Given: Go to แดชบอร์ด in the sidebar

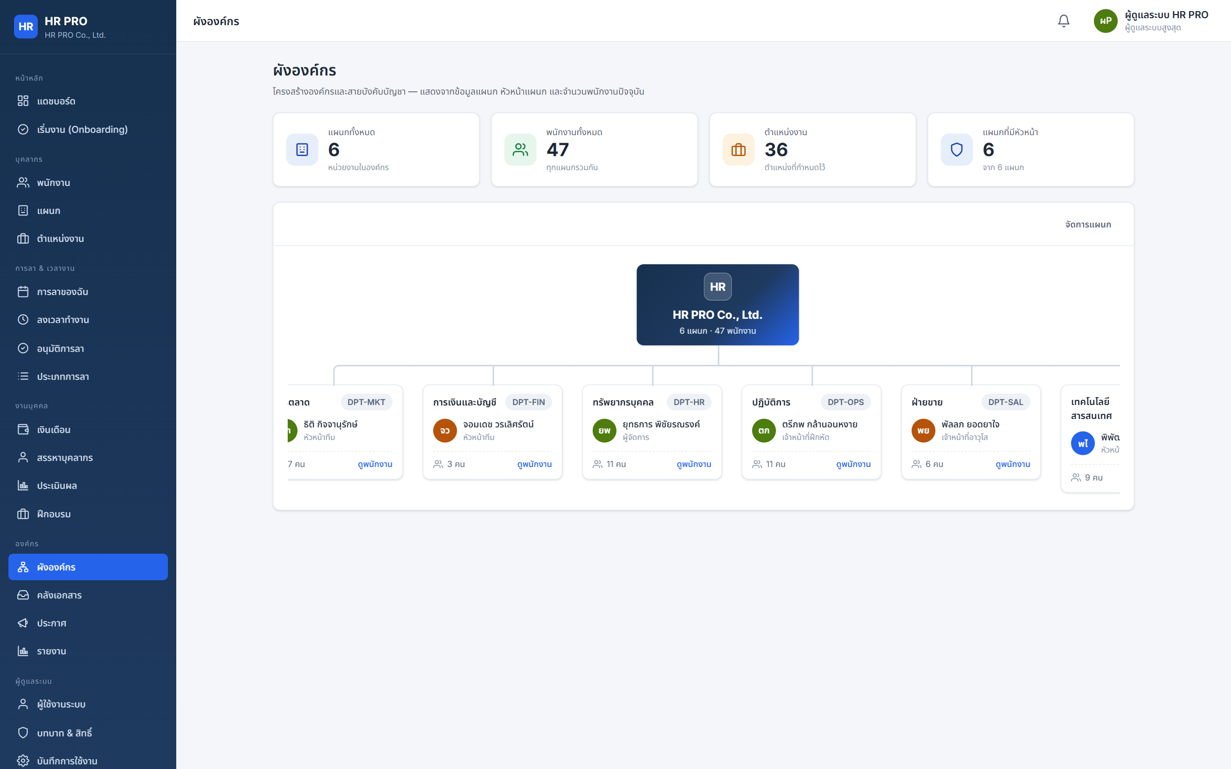Looking at the screenshot, I should tap(88, 101).
